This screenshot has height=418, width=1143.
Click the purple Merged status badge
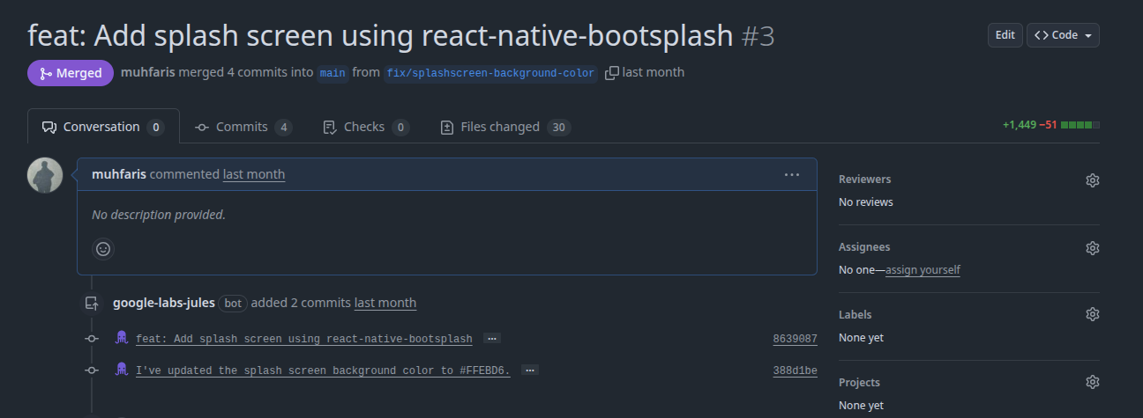[x=71, y=73]
